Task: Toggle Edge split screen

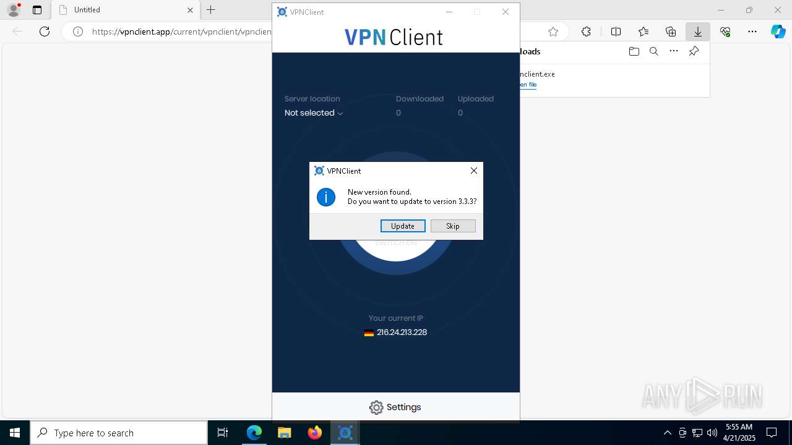Action: [x=616, y=32]
